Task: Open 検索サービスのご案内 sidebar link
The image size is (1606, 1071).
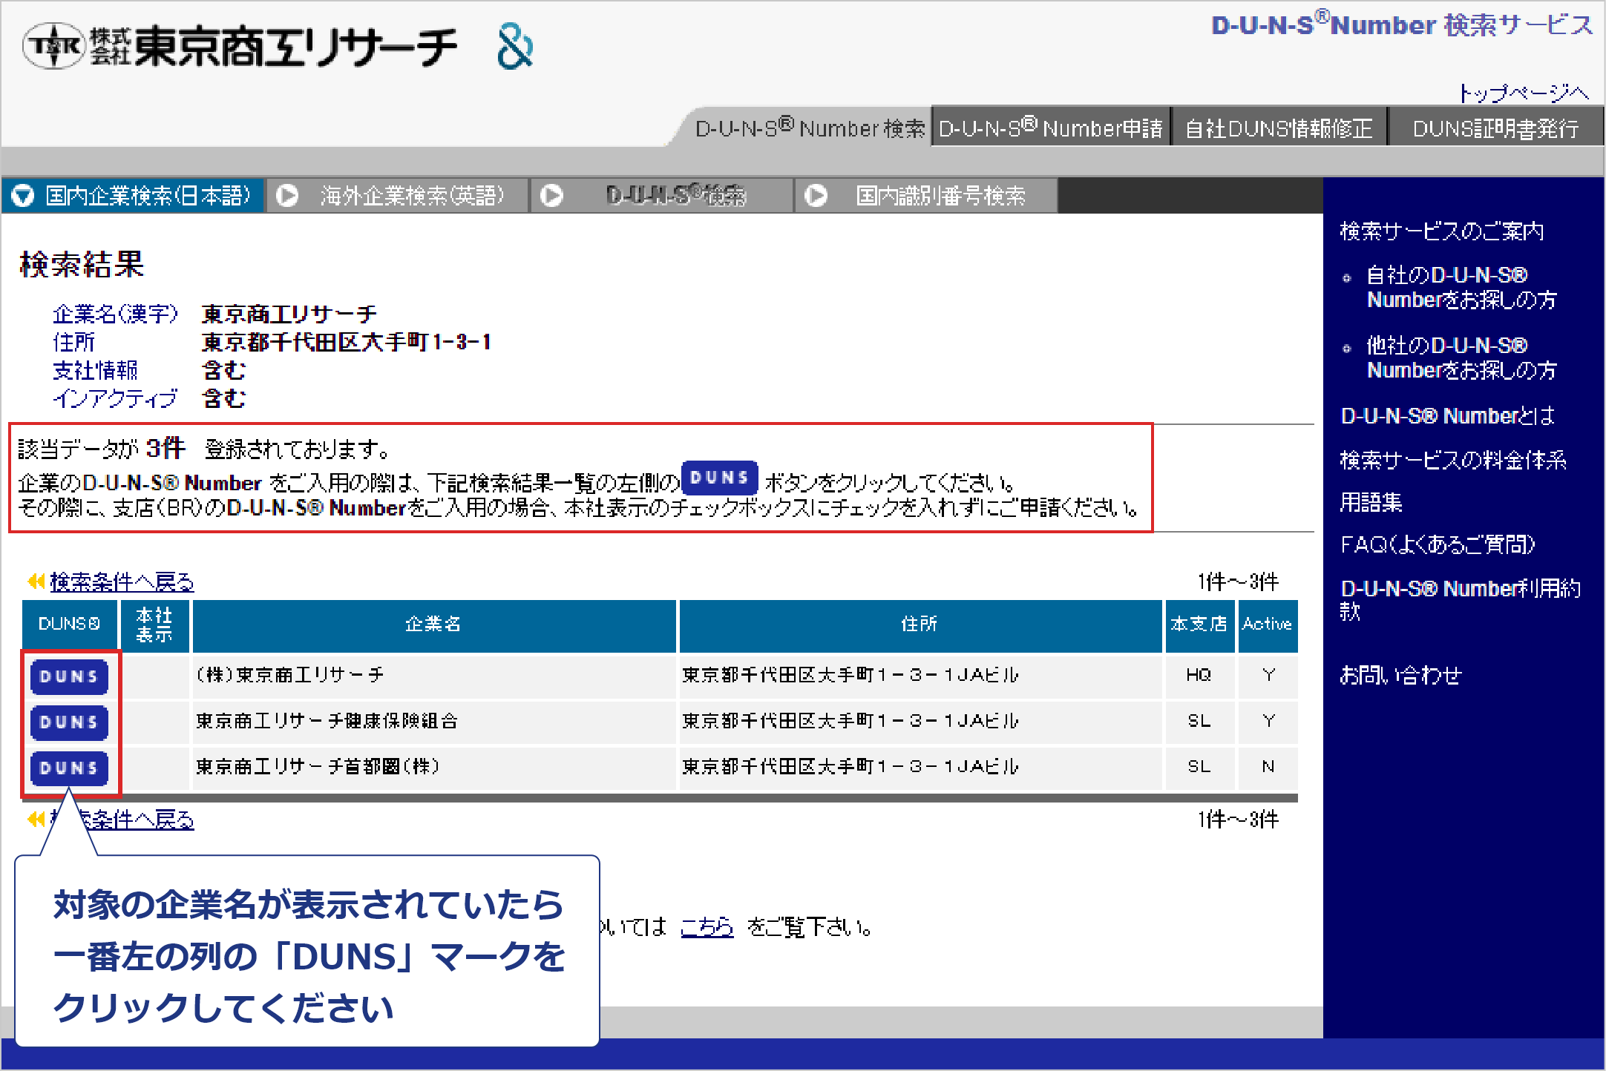Action: 1442,231
